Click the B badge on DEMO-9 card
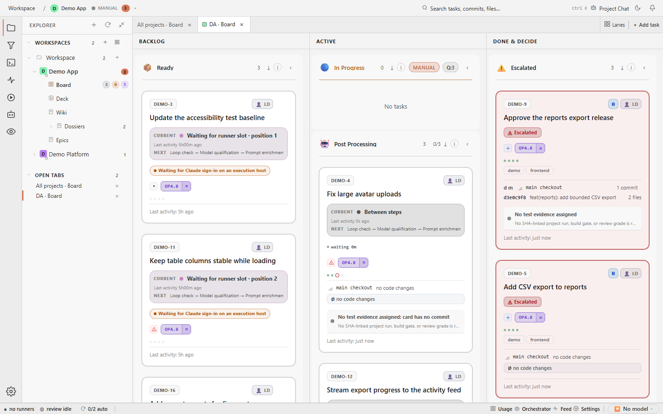The image size is (663, 414). coord(613,104)
